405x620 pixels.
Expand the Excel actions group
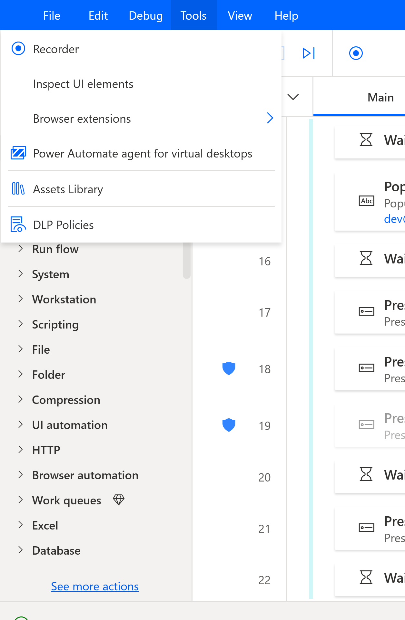point(21,525)
